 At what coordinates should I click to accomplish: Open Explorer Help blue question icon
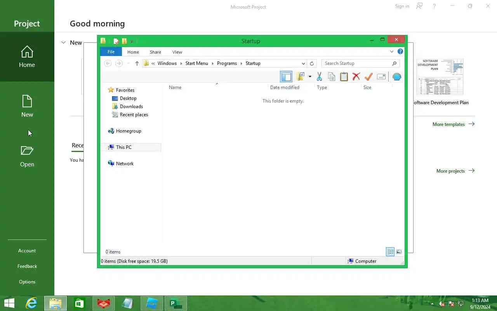pyautogui.click(x=400, y=51)
